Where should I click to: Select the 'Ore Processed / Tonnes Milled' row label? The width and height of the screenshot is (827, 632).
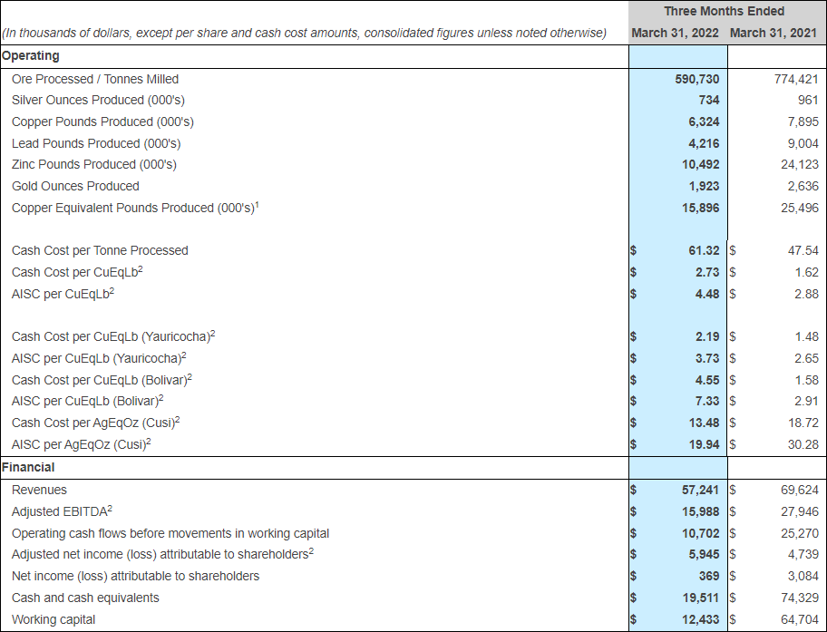pos(95,79)
